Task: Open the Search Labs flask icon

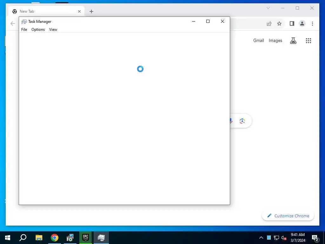Action: point(293,41)
